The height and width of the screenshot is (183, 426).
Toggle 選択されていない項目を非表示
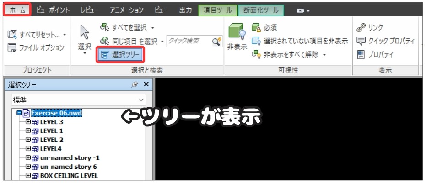coord(300,41)
